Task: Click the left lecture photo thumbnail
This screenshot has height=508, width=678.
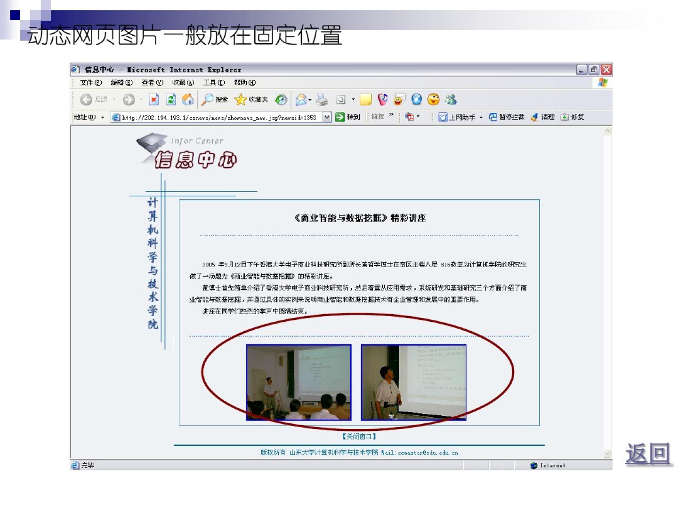Action: [299, 382]
